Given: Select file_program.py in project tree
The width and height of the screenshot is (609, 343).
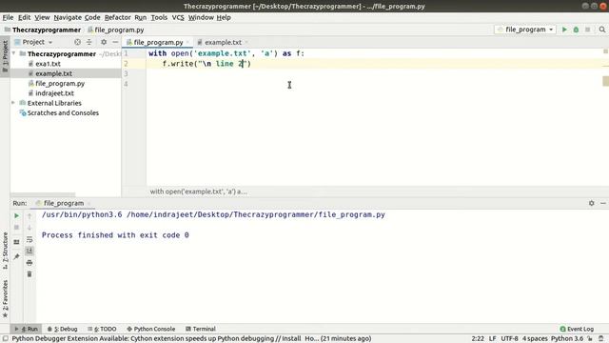Looking at the screenshot, I should click(x=60, y=84).
